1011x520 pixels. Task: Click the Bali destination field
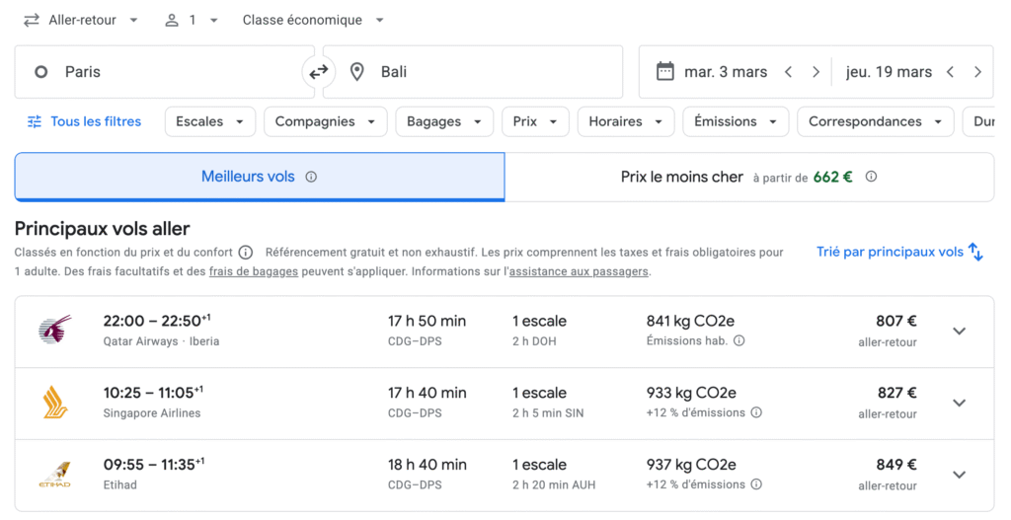coord(473,71)
